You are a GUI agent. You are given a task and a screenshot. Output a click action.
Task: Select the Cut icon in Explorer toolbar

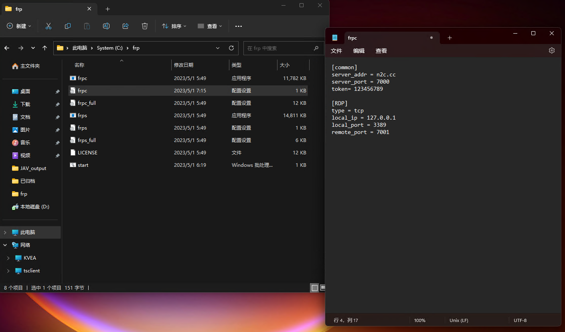[48, 26]
